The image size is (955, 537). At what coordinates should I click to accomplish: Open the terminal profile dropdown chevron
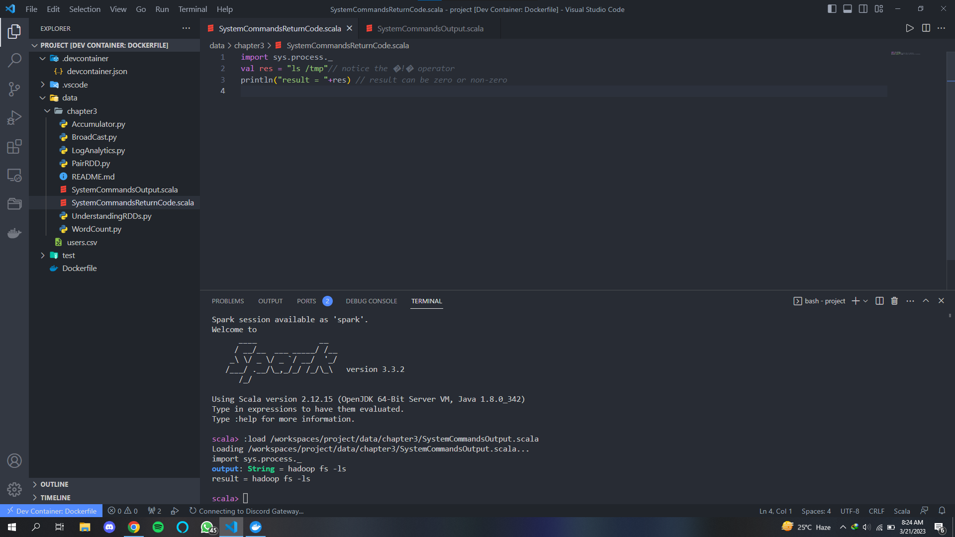pos(865,301)
